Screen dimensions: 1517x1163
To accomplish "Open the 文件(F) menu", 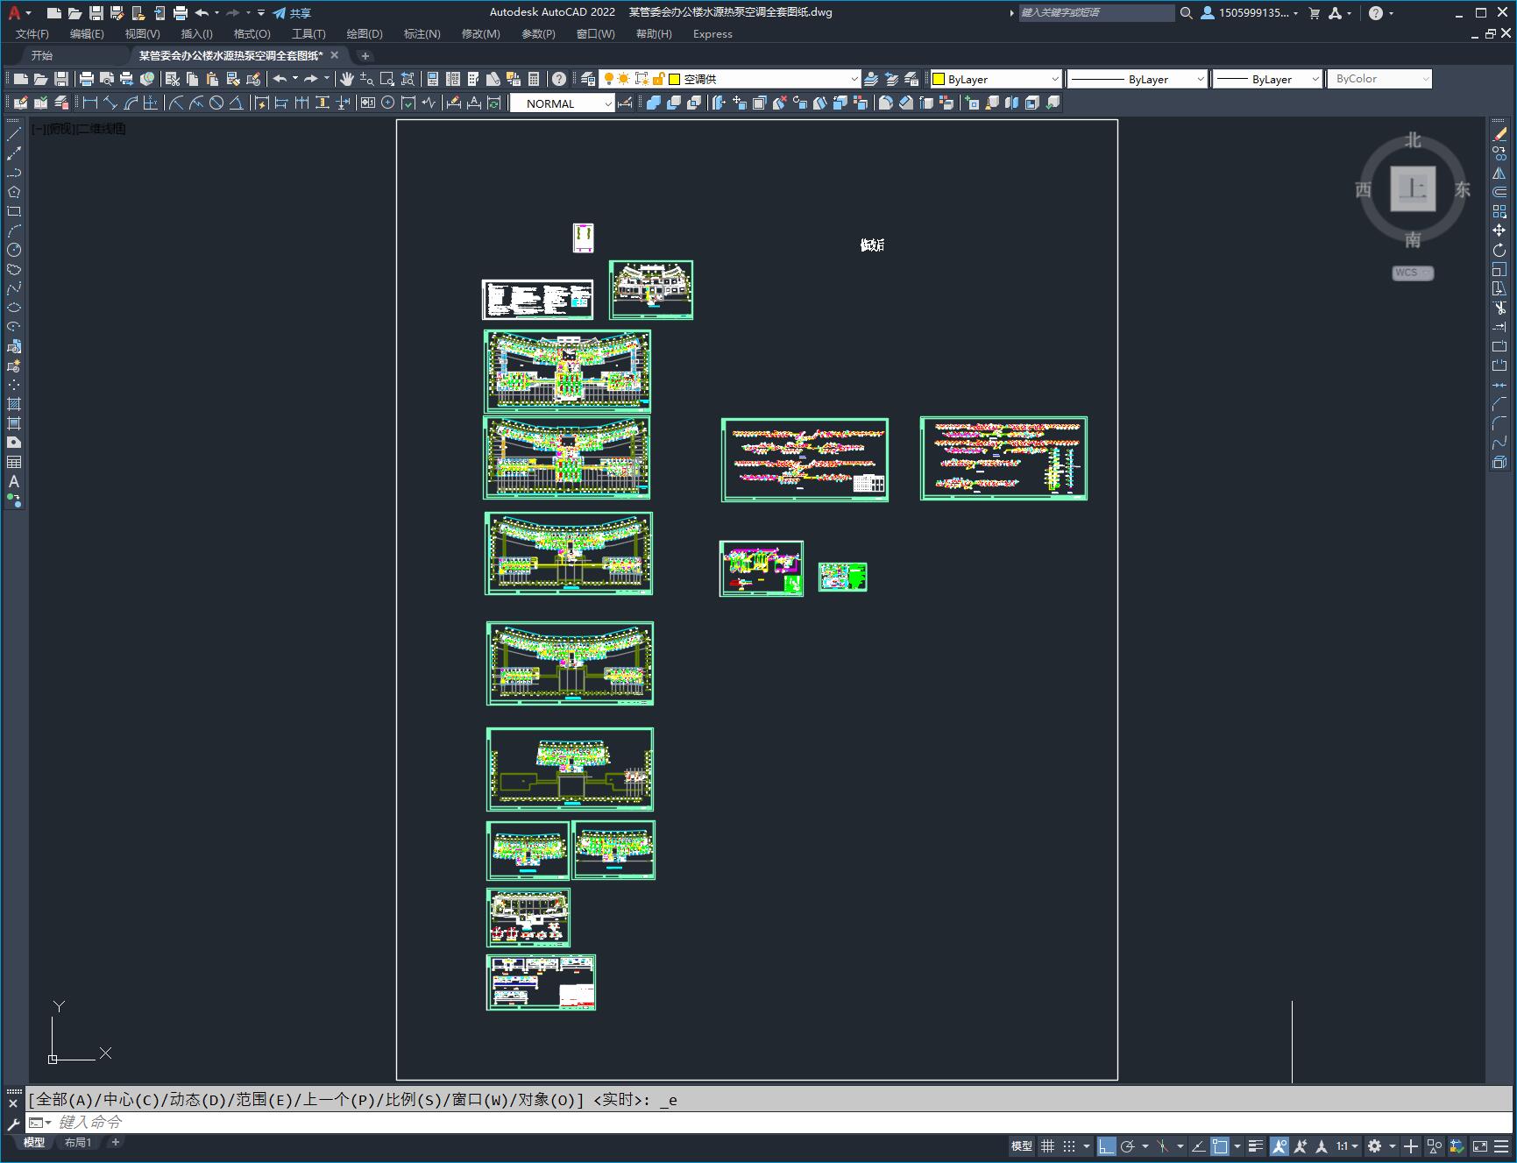I will tap(32, 34).
